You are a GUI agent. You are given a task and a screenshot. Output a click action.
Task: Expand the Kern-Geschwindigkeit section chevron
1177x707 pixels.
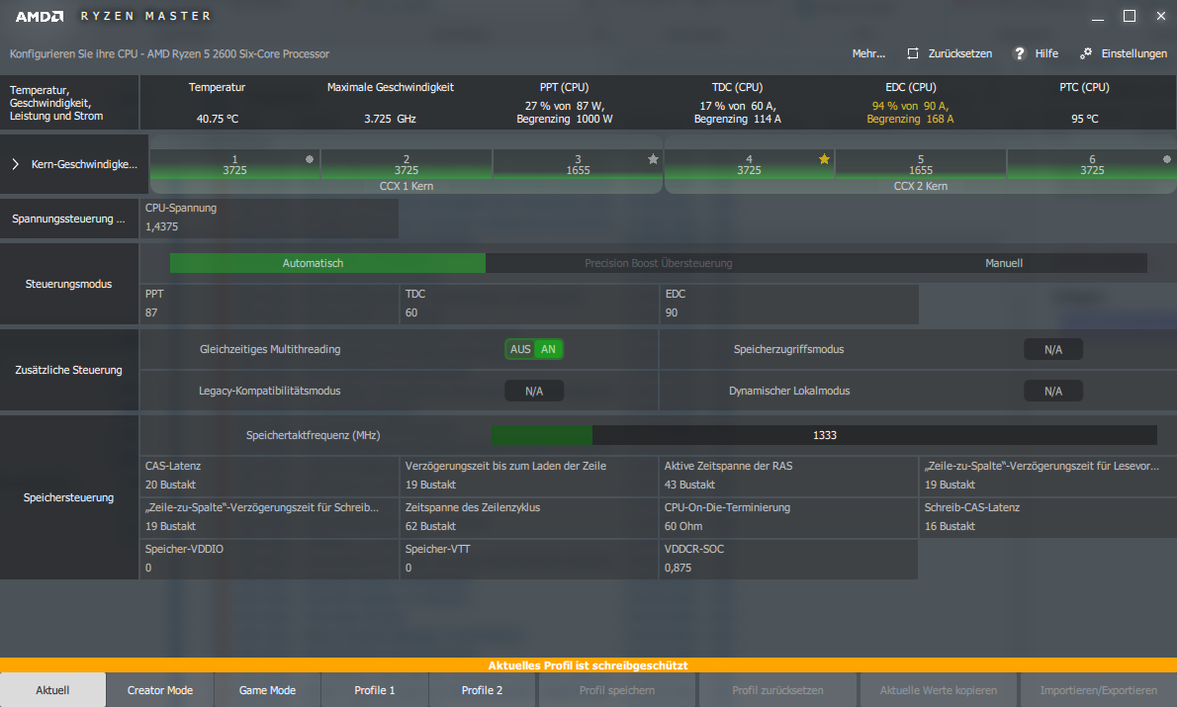(15, 163)
